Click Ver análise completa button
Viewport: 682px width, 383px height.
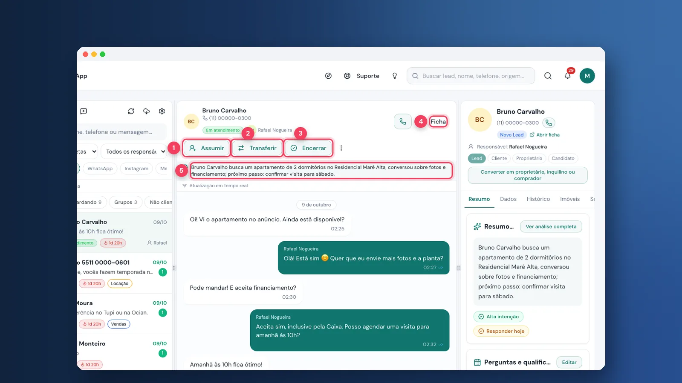point(551,226)
